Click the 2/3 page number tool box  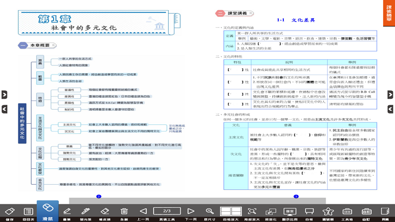167,211
